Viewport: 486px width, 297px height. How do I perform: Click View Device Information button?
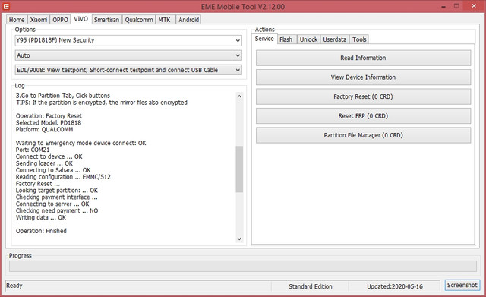363,77
